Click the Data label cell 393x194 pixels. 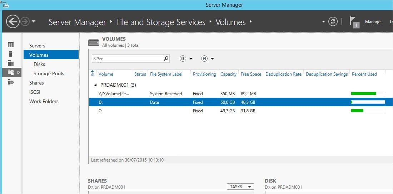click(154, 102)
